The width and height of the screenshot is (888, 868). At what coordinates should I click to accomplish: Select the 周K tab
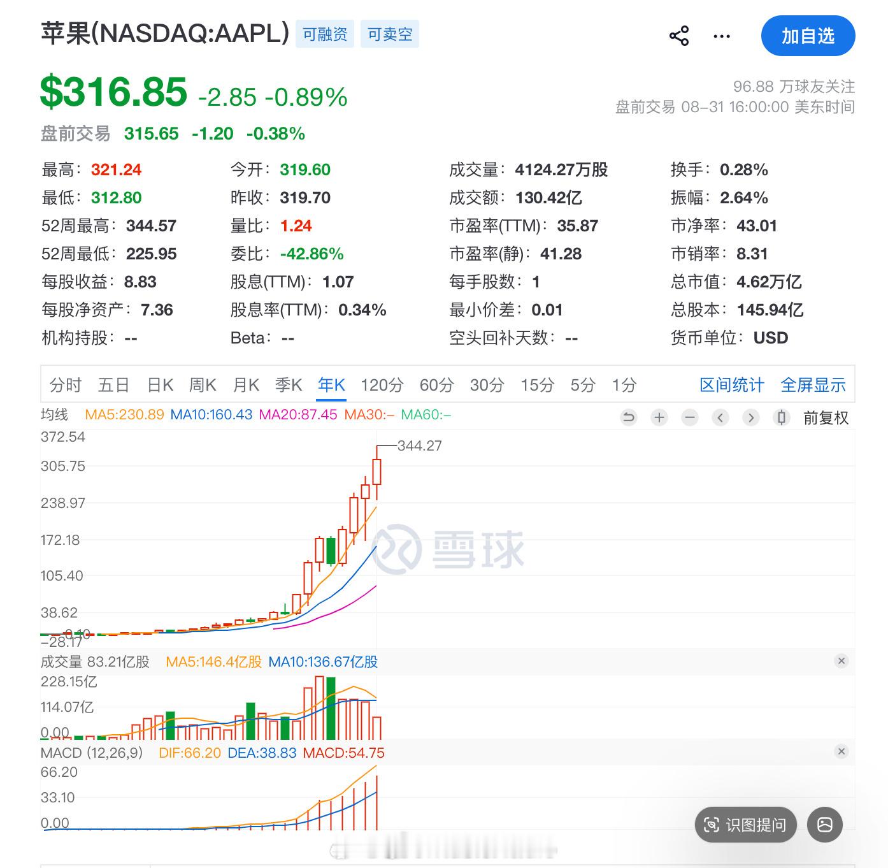coord(203,385)
